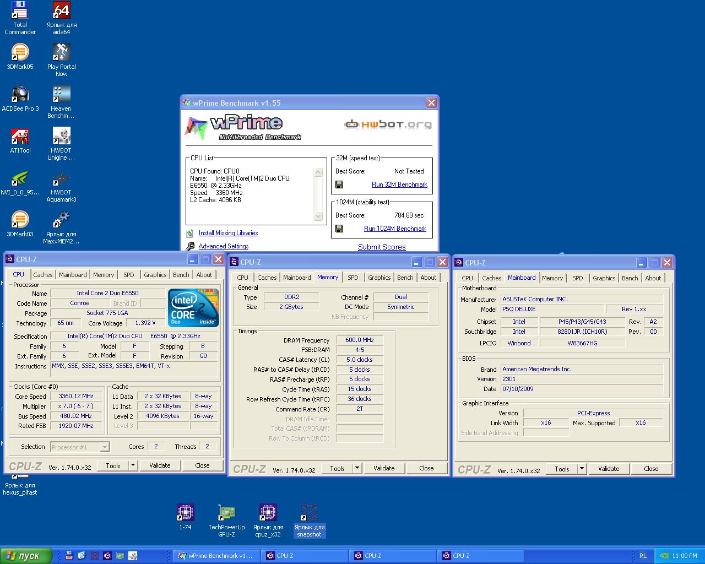705x564 pixels.
Task: Click Submit Scores link in wPrime
Action: [x=382, y=247]
